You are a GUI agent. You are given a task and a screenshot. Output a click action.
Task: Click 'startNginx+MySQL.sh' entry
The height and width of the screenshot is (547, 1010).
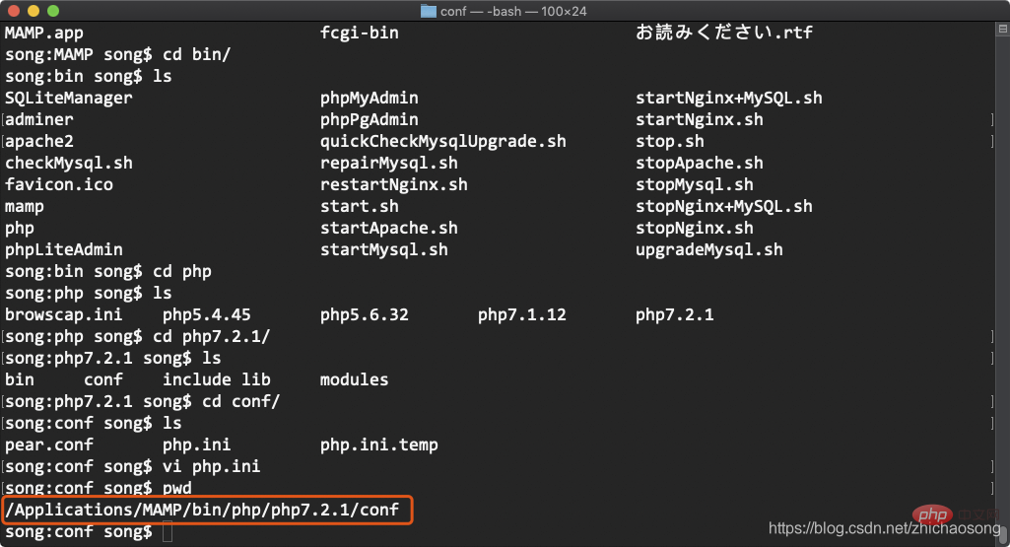[x=729, y=98]
